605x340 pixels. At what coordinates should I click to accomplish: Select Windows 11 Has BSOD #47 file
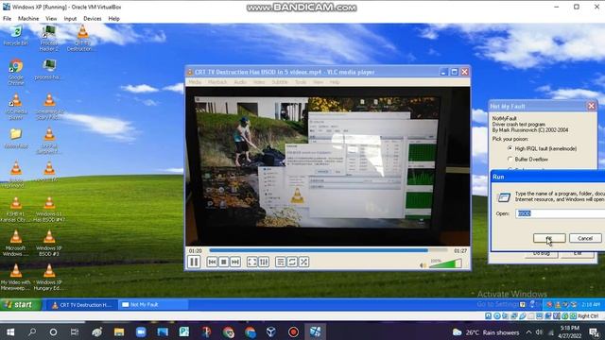(x=49, y=210)
